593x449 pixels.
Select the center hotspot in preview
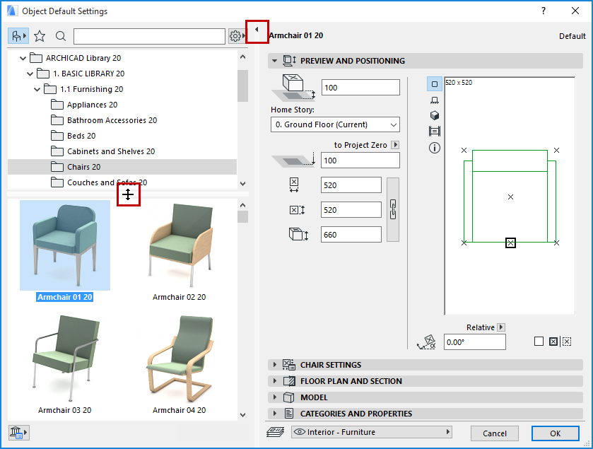[510, 197]
